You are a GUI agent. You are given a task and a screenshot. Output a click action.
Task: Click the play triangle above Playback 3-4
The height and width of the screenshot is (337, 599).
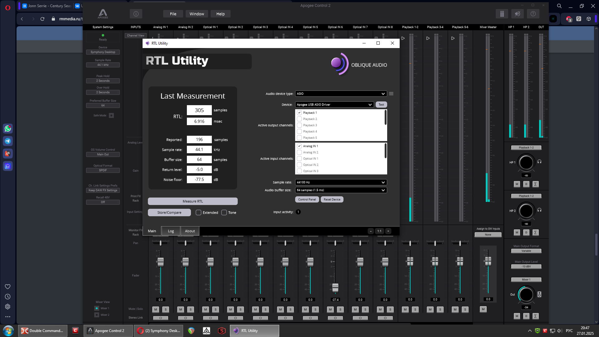tap(428, 38)
